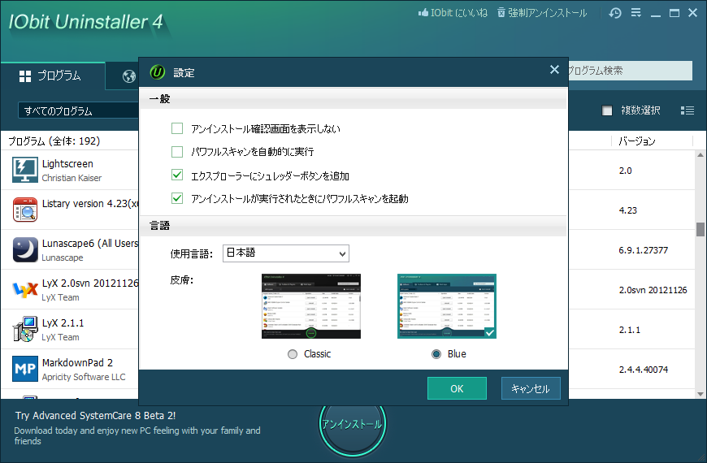Viewport: 707px width, 463px height.
Task: Open the restore history clock icon
Action: [x=614, y=13]
